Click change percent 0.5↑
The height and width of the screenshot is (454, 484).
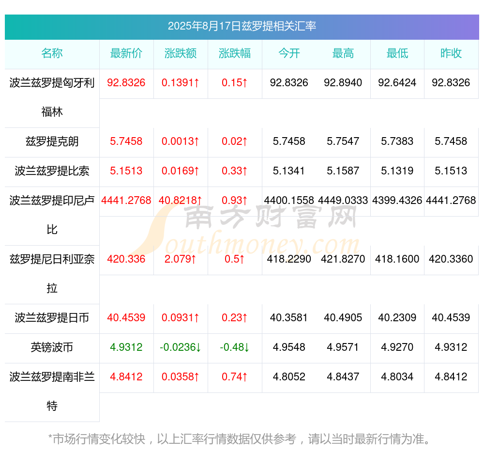tap(235, 259)
